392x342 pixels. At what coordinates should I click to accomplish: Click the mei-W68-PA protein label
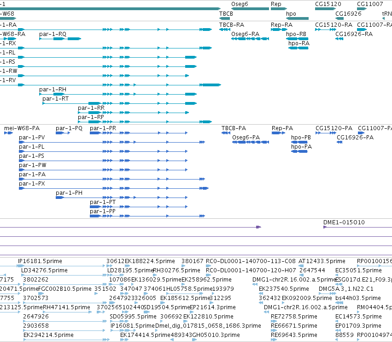click(22, 128)
